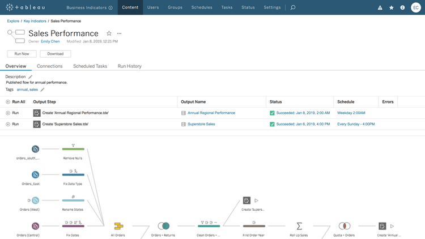
Task: Open favorites star in top bar
Action: [391, 8]
